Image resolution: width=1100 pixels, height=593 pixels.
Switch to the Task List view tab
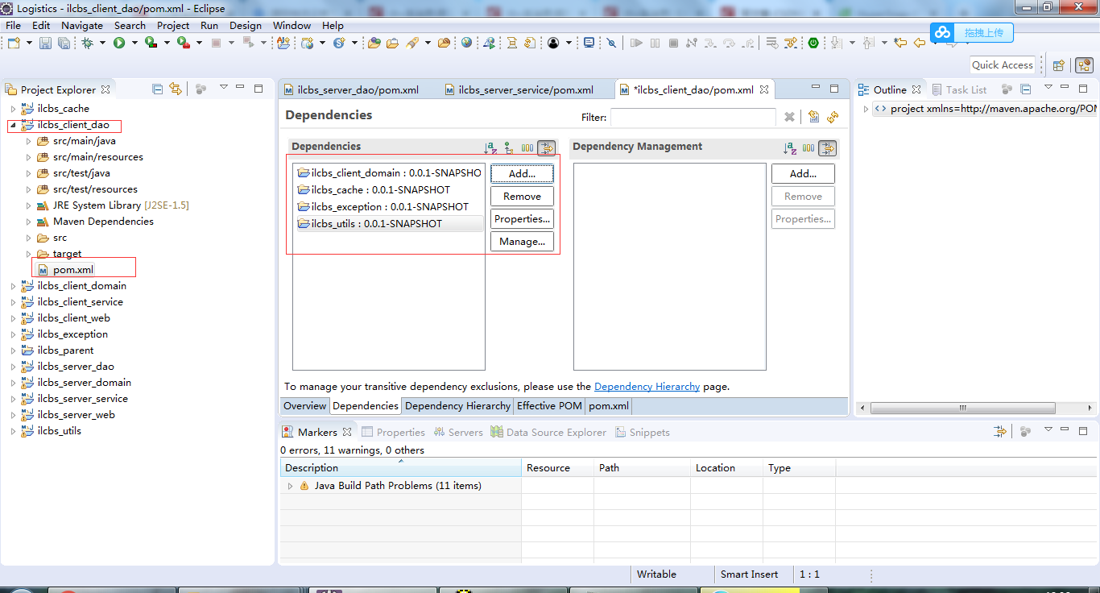pos(959,89)
